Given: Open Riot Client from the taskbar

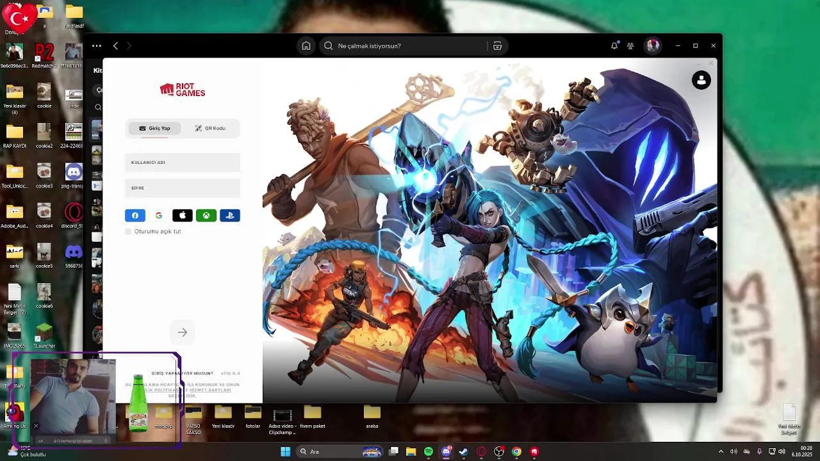Looking at the screenshot, I should tap(534, 451).
